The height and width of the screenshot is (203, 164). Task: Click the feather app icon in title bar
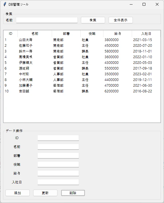(5, 4)
